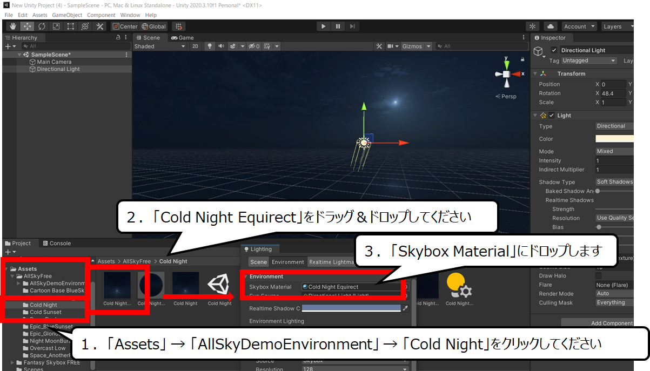Pick a color with the eyedropper icon
650x371 pixels.
point(405,308)
